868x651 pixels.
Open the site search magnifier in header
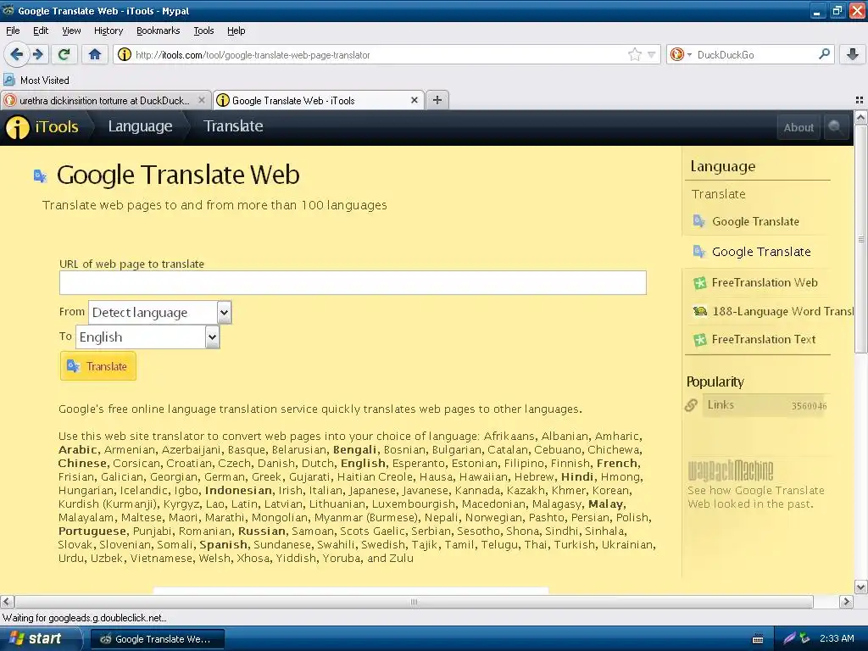click(x=835, y=127)
